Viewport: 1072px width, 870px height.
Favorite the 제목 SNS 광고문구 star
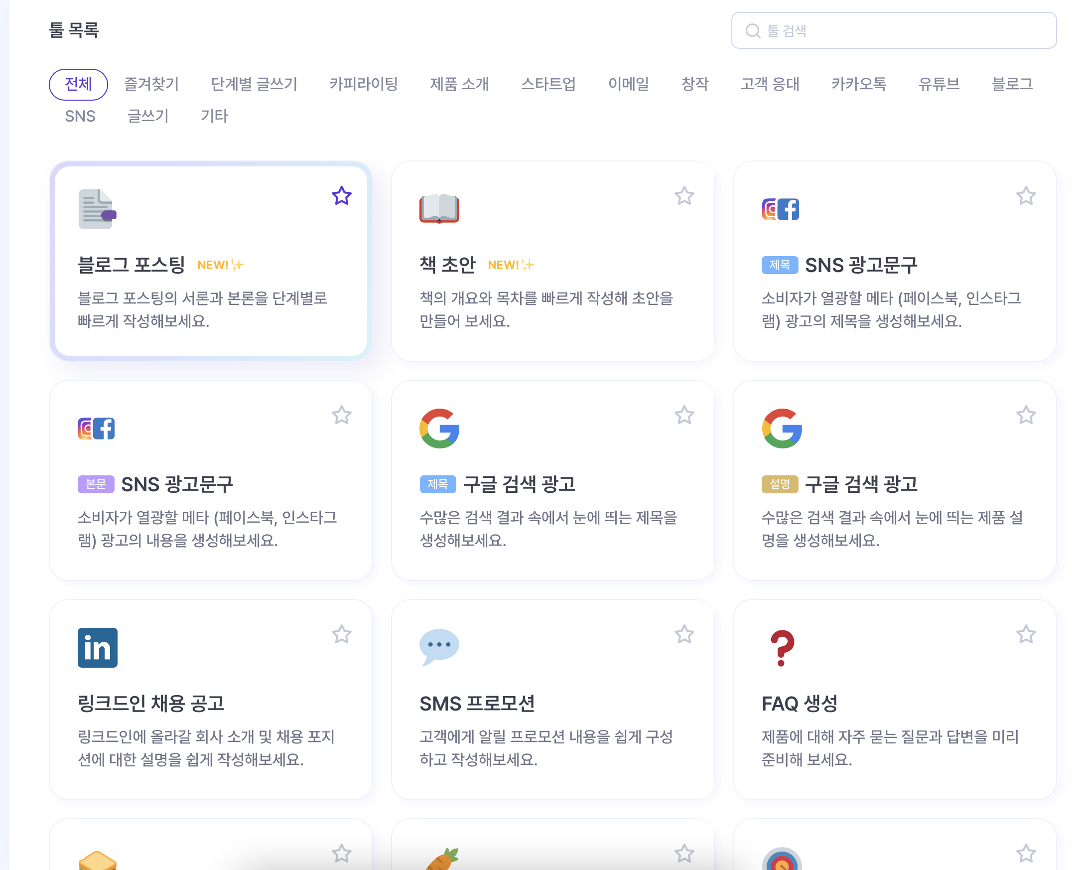click(1025, 195)
